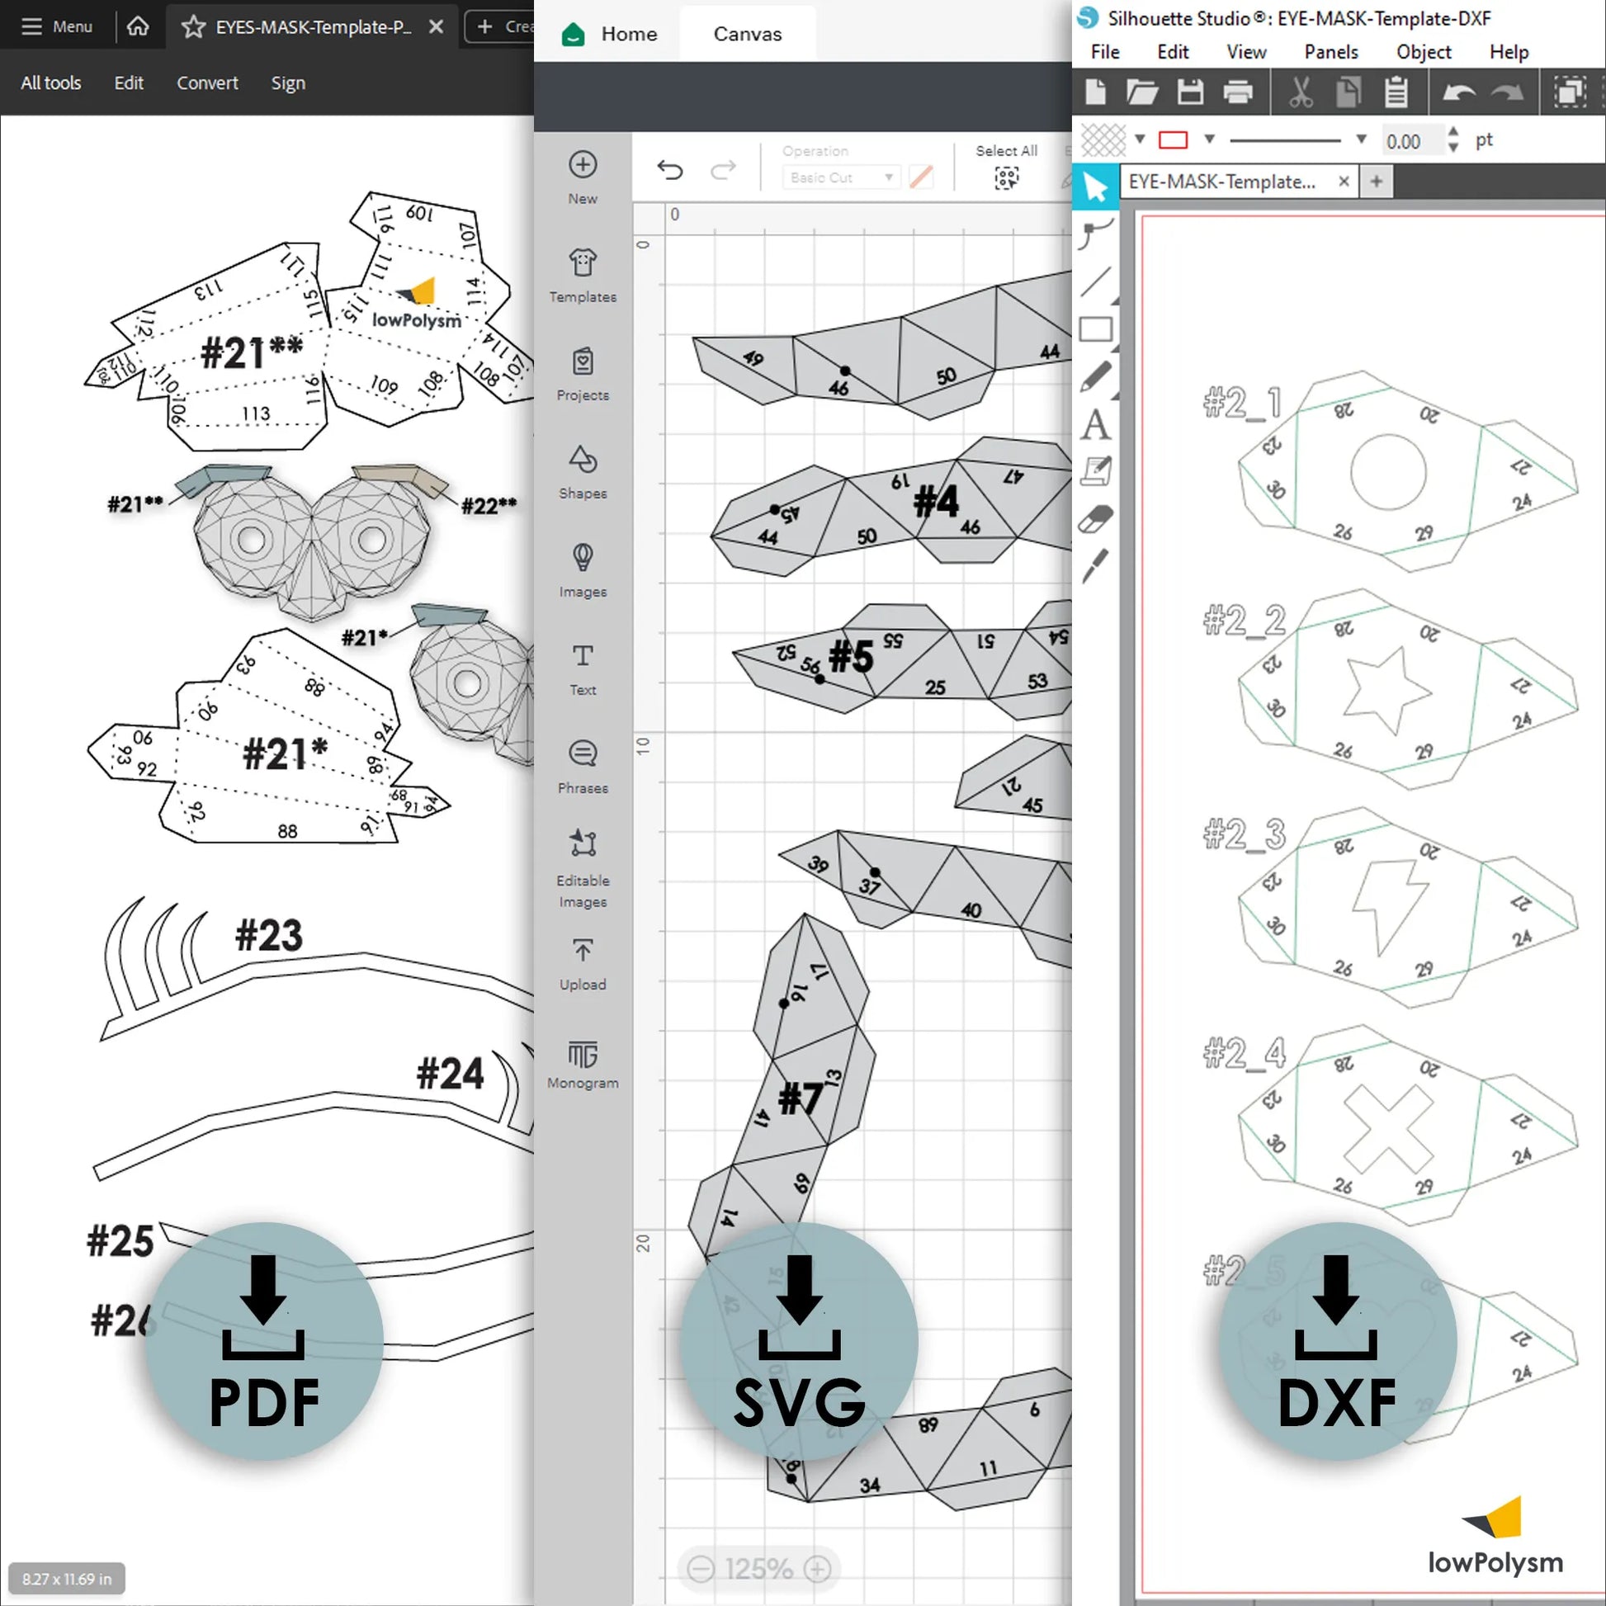Click the Save floppy disk icon
Screen dimensions: 1606x1606
[1189, 92]
